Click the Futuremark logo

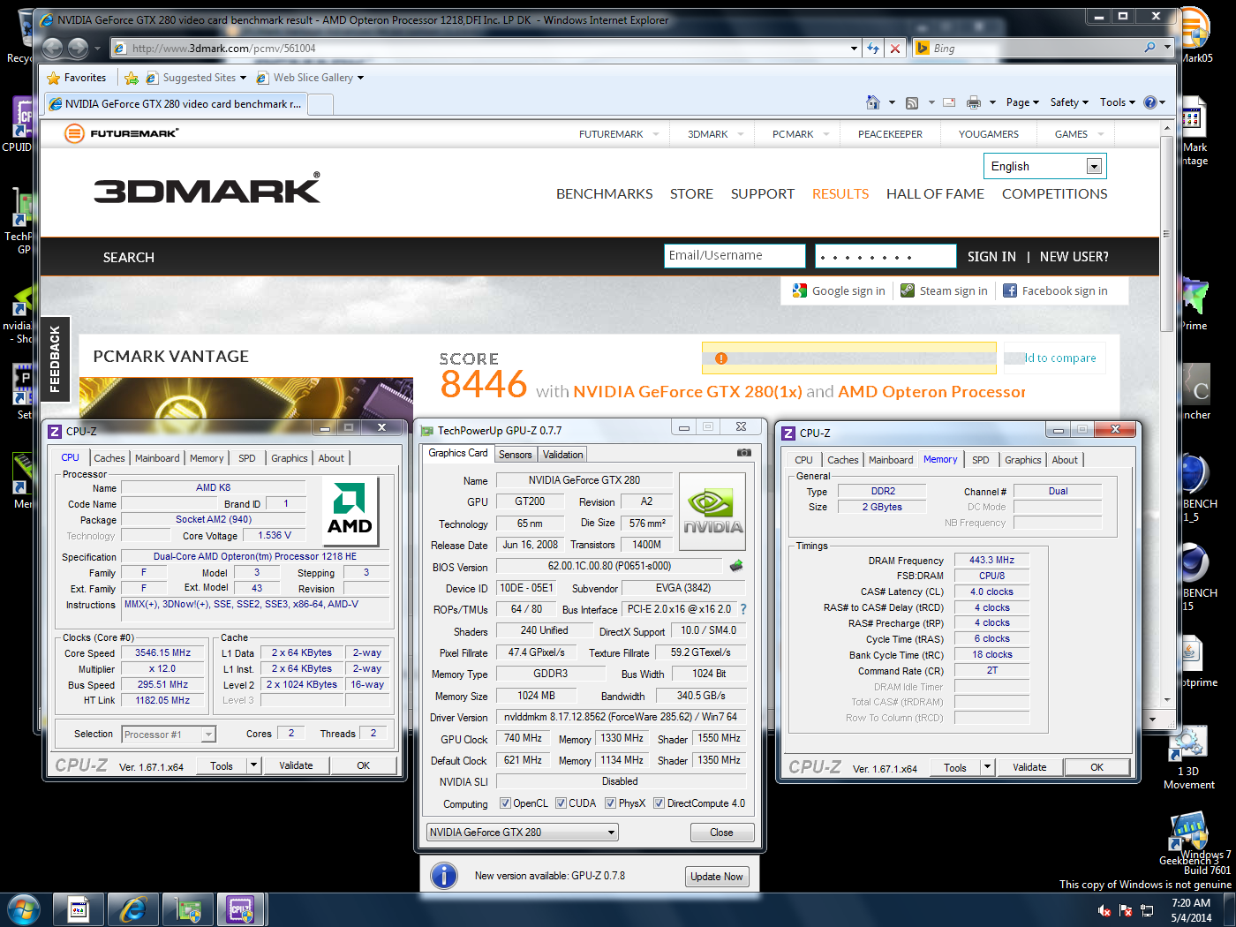(122, 133)
